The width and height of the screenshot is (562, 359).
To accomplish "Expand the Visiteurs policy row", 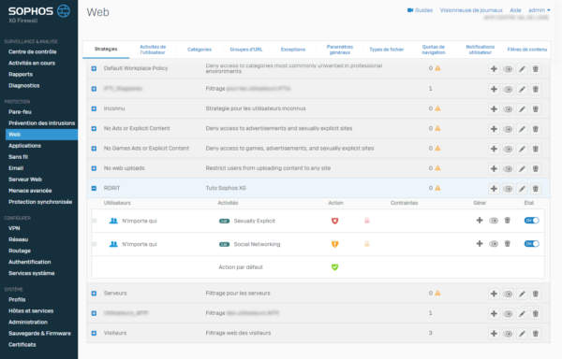I will click(x=94, y=333).
